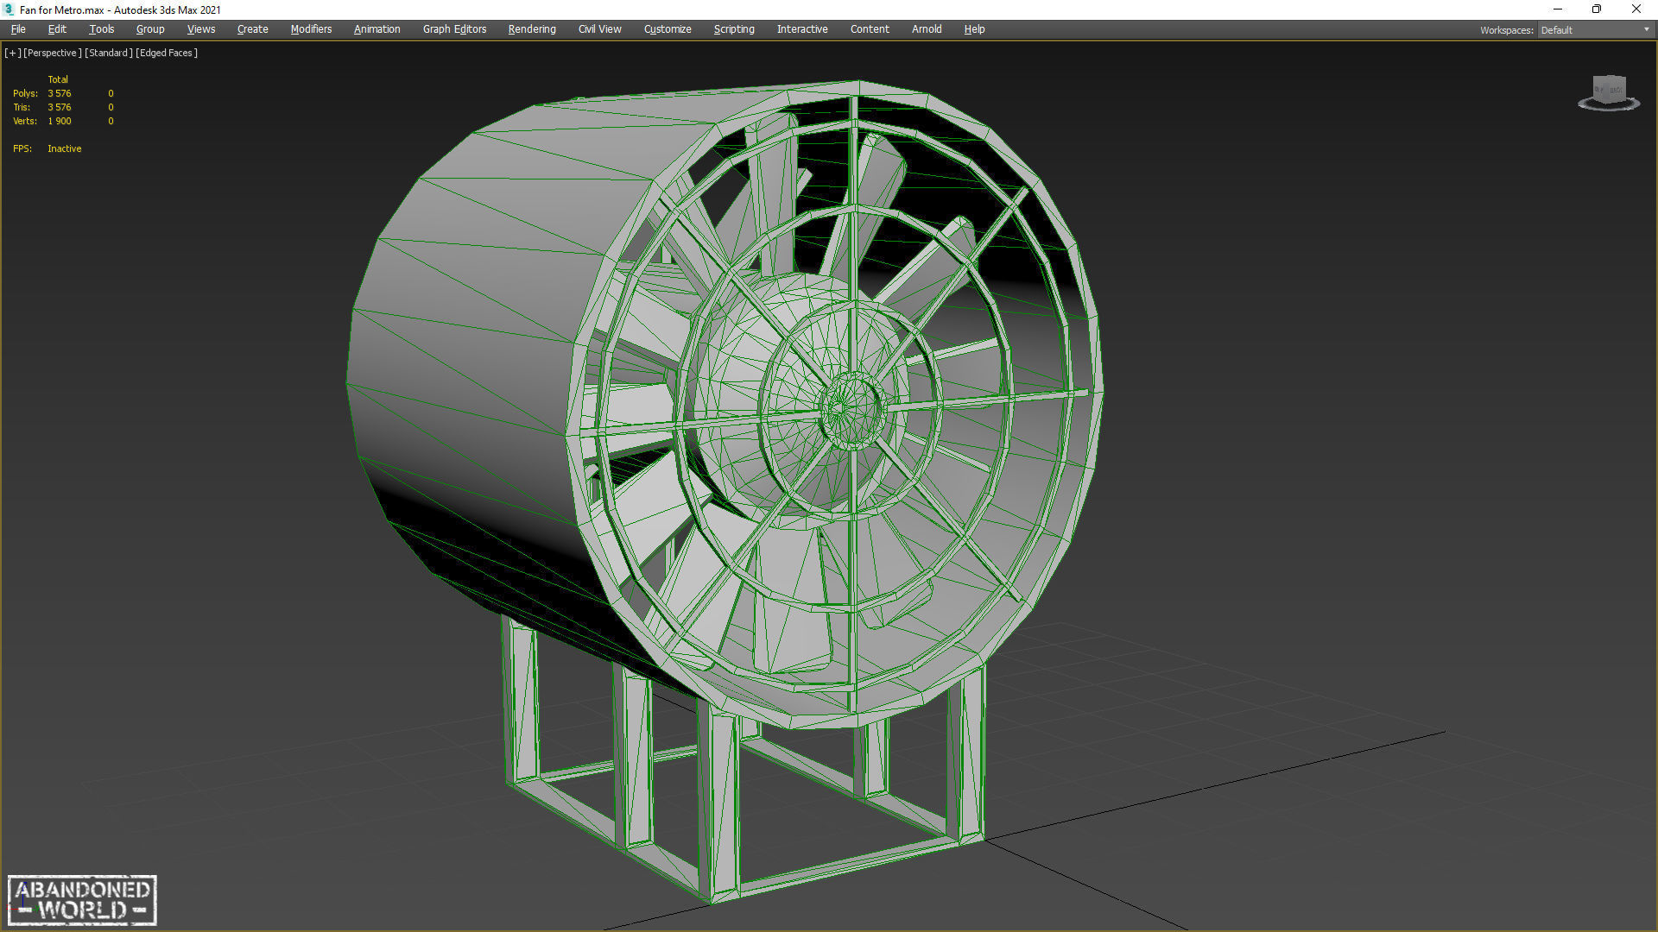Click the Verts count 1 900 statistic
The image size is (1658, 932).
tap(60, 121)
